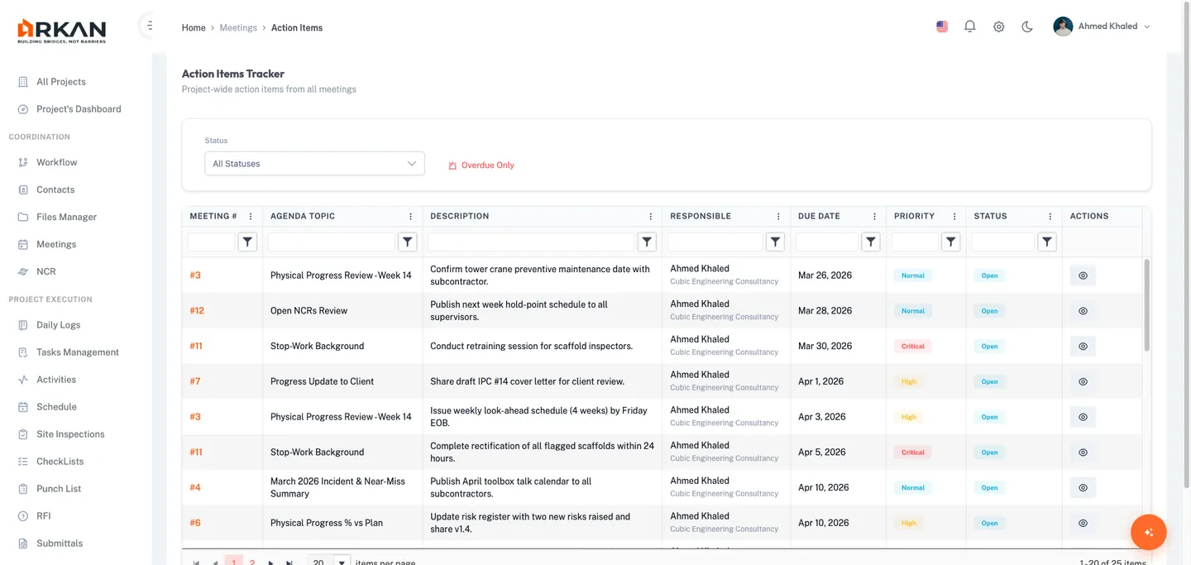
Task: Open the All Statuses dropdown
Action: 314,163
